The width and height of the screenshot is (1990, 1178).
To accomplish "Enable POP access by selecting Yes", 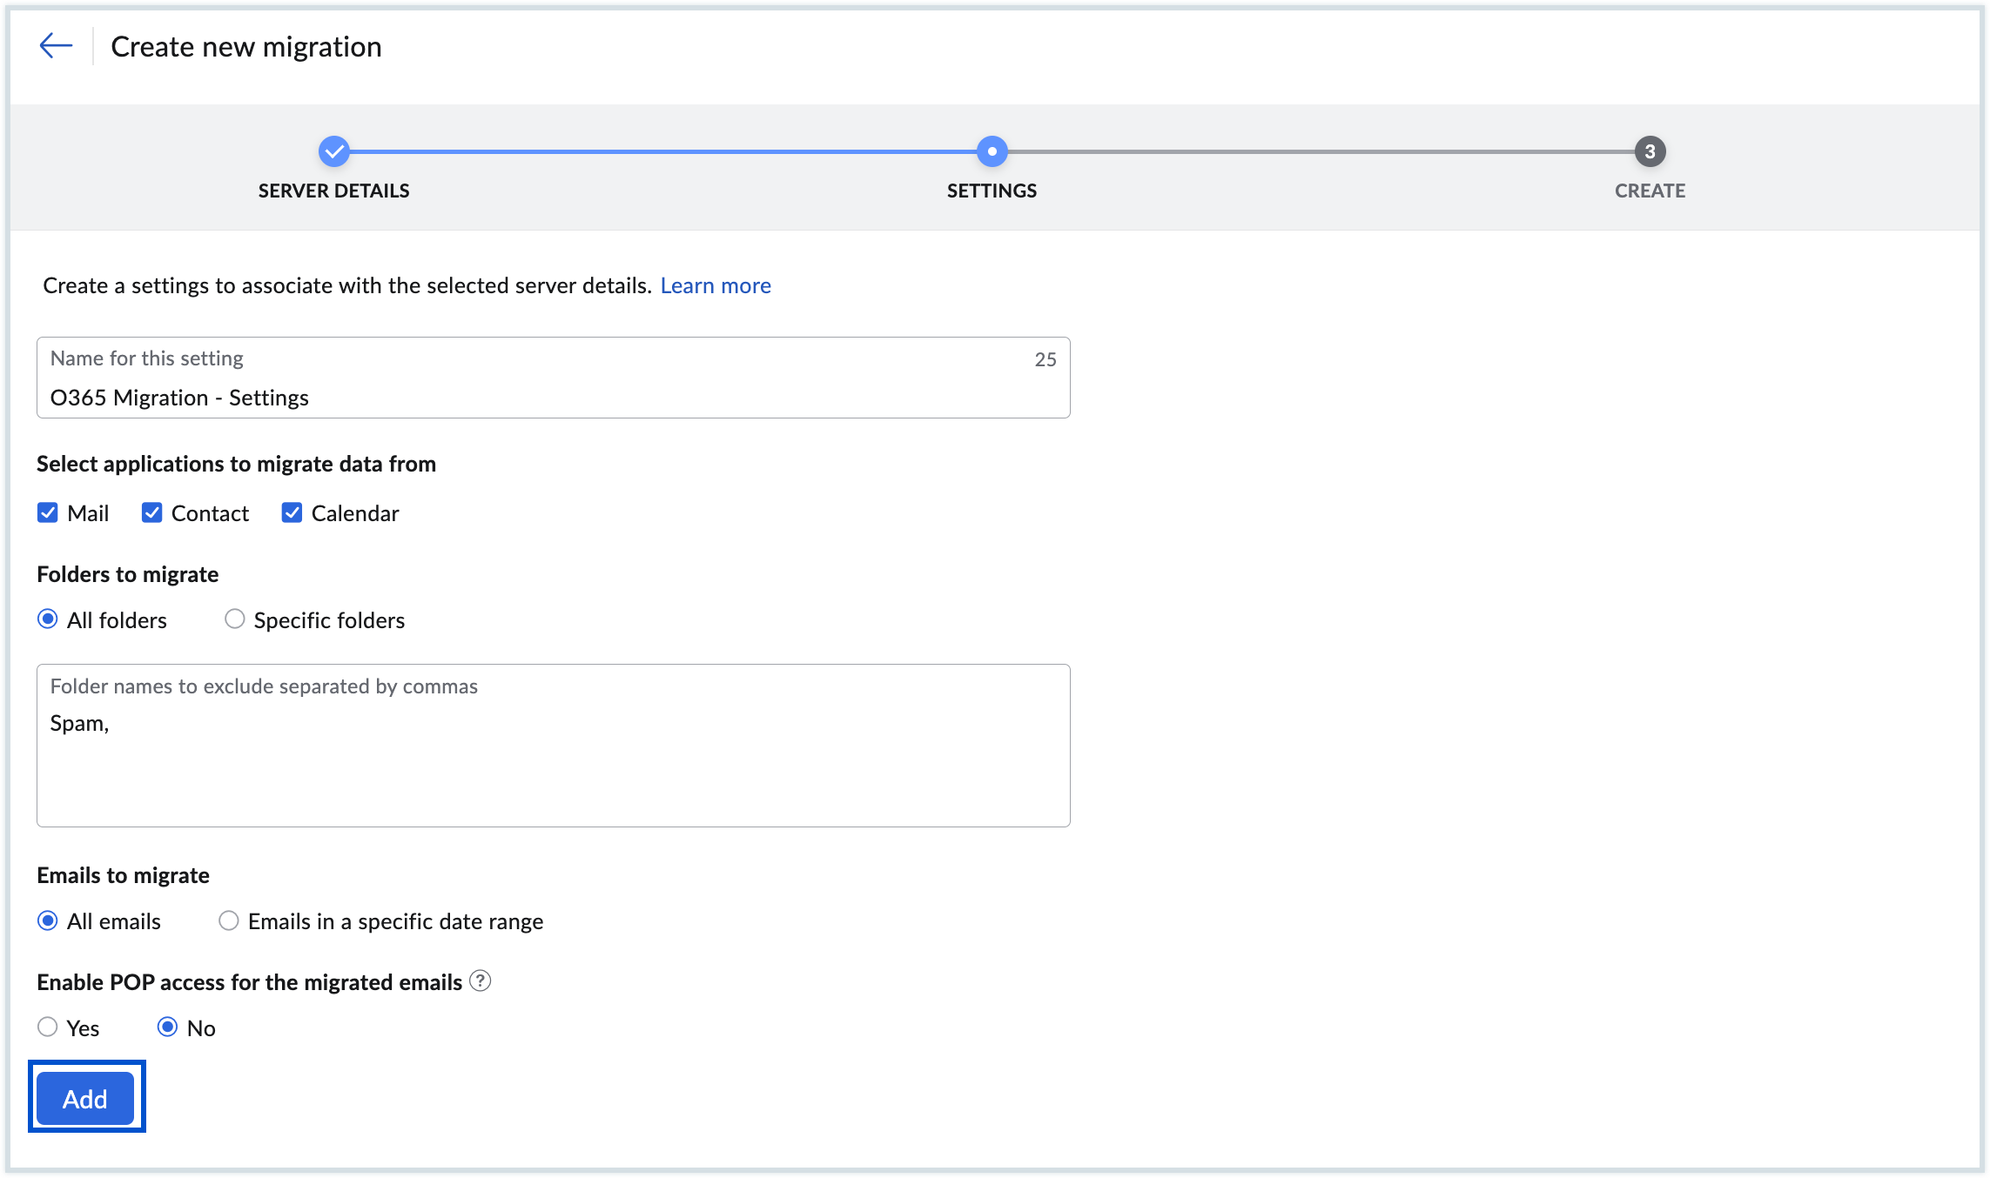I will click(48, 1027).
